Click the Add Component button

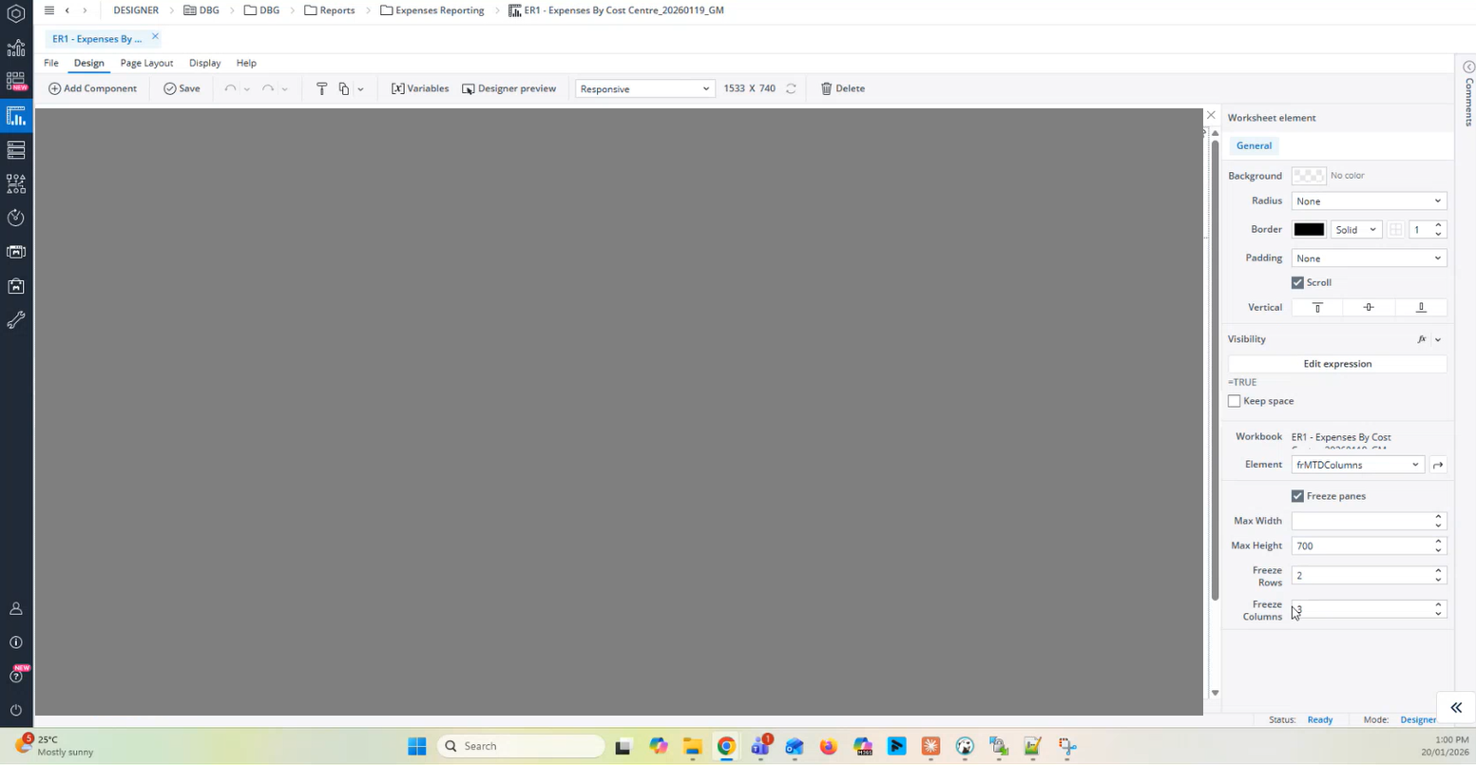coord(92,88)
